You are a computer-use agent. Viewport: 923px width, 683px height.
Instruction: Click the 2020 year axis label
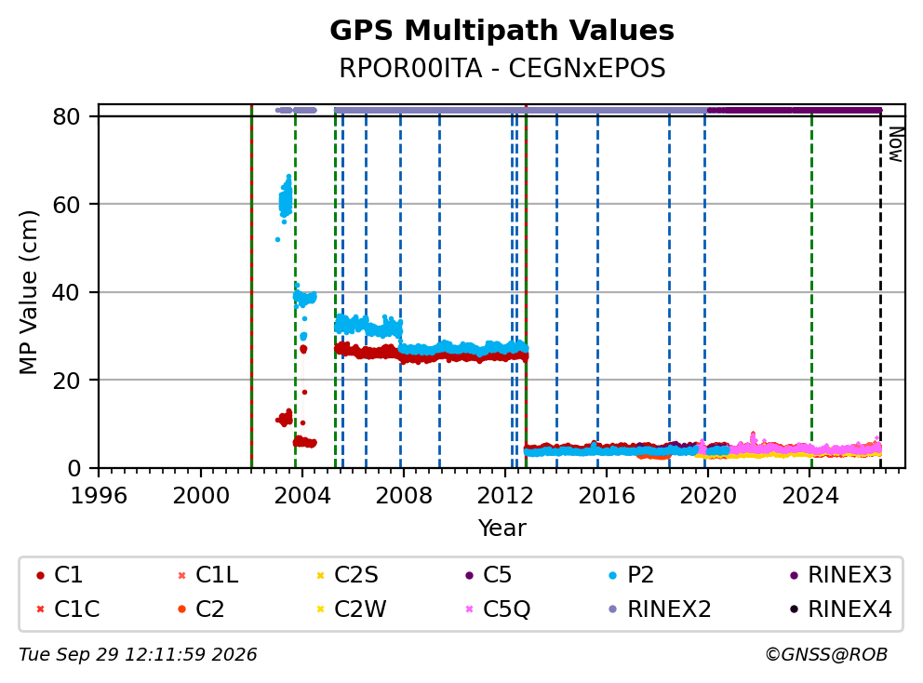pos(708,496)
